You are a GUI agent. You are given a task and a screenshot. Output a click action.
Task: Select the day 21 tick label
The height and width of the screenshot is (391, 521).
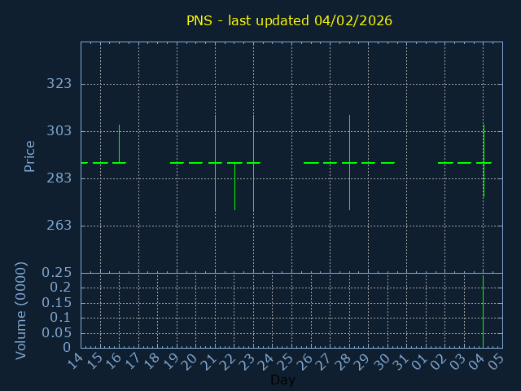(x=208, y=361)
